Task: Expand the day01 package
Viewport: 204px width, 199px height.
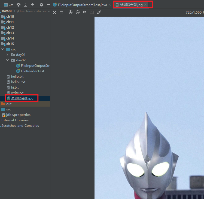Action: click(x=7, y=55)
